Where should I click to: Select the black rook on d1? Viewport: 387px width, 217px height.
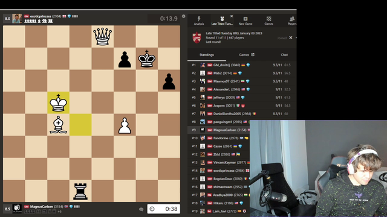click(x=80, y=191)
